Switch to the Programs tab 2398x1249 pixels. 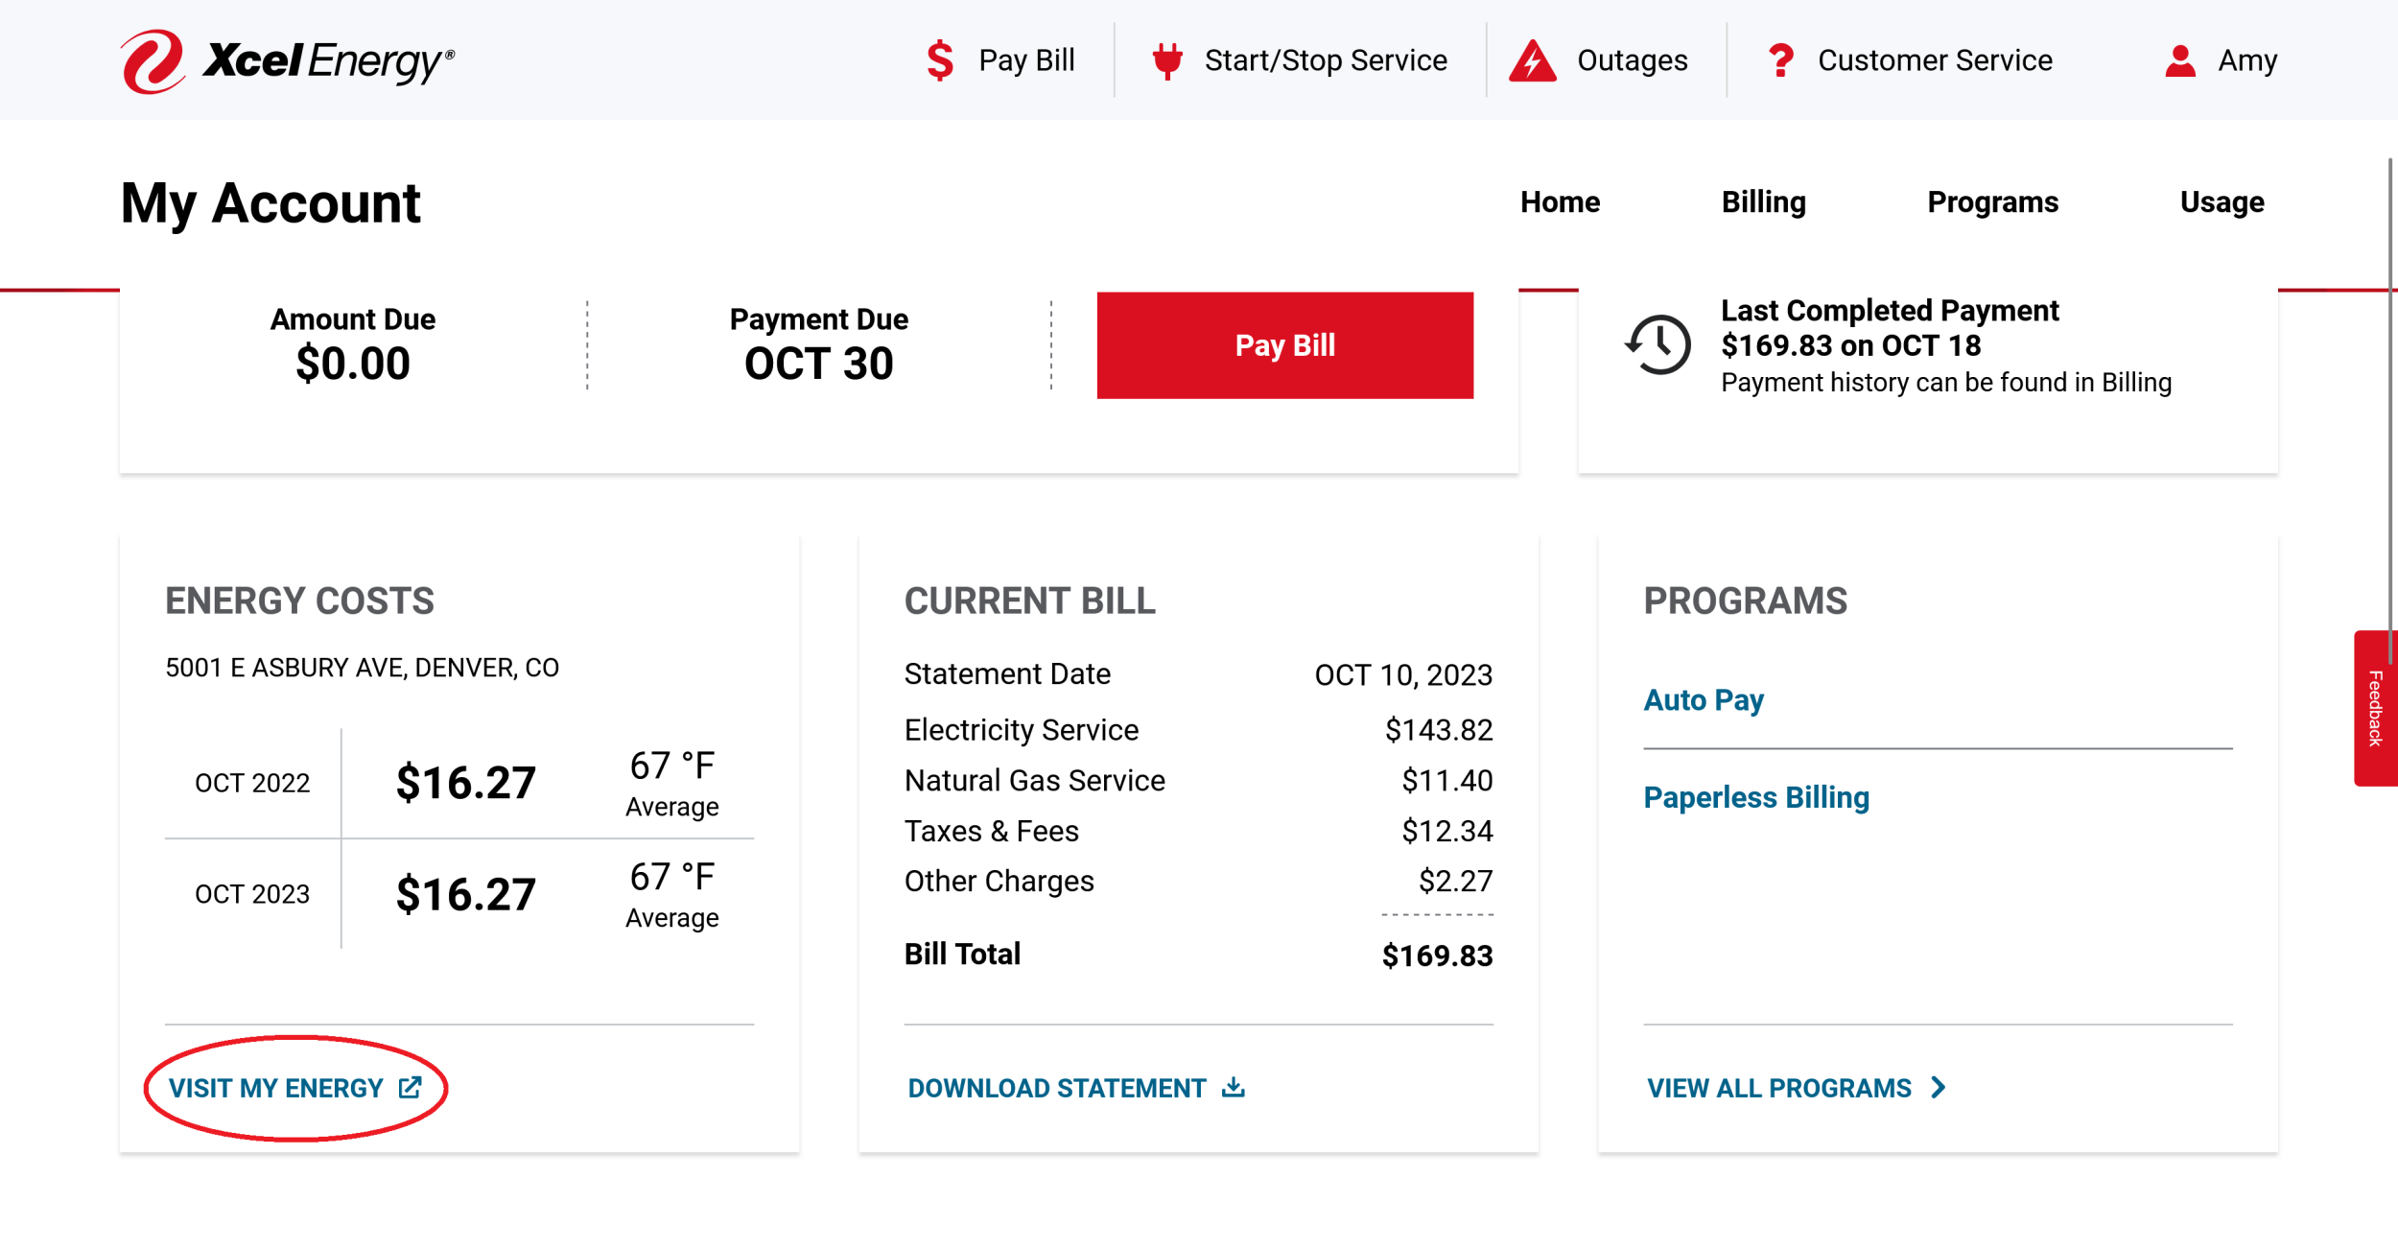(1992, 202)
